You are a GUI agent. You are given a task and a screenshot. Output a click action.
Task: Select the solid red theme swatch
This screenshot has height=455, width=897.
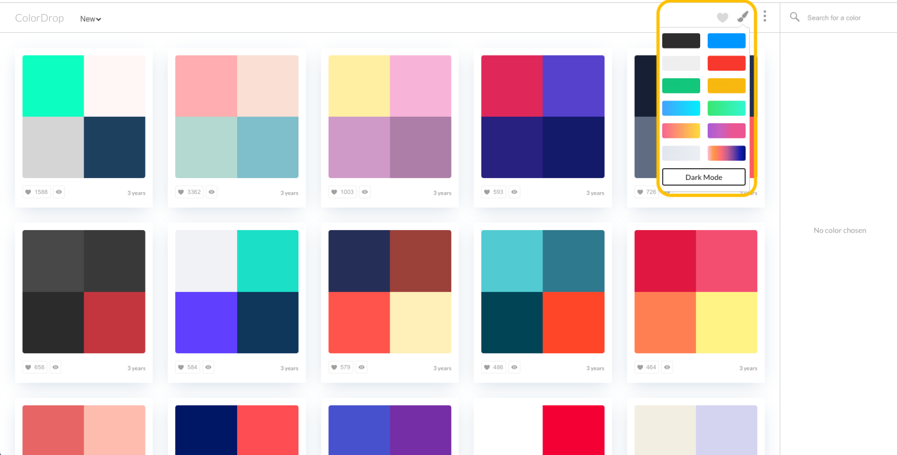coord(726,63)
